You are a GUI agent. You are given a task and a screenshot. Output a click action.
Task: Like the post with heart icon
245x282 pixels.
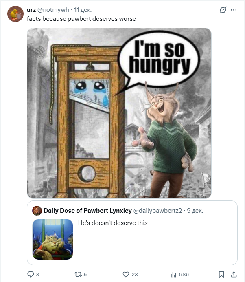click(x=126, y=274)
